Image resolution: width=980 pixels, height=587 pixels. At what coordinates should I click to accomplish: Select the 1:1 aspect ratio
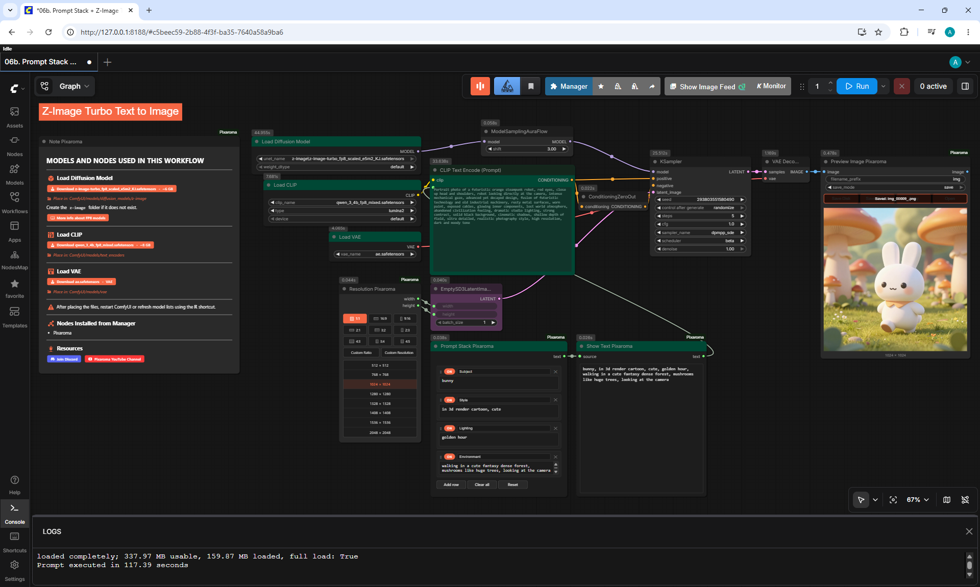coord(355,319)
